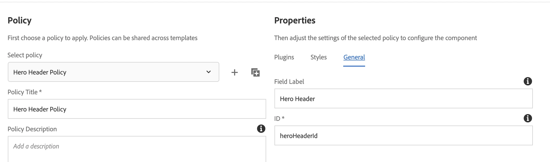550x162 pixels.
Task: Show info tooltip for Field Label
Action: click(528, 81)
